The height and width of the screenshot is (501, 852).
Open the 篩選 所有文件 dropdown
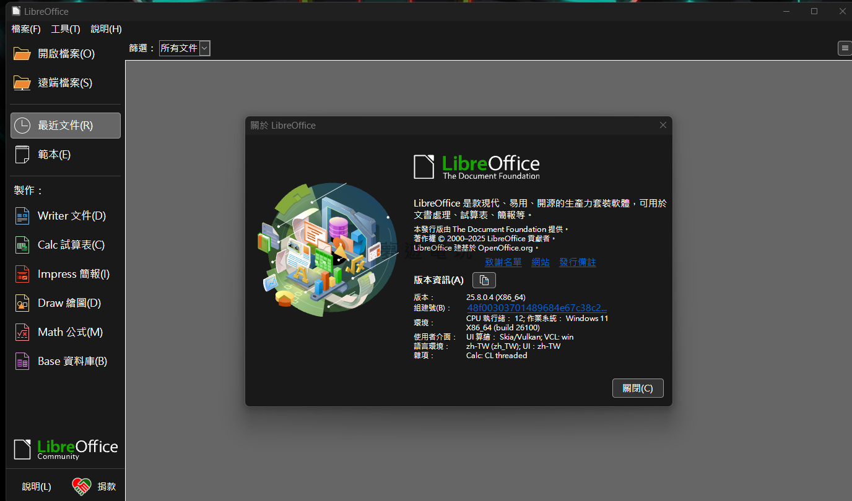(185, 48)
